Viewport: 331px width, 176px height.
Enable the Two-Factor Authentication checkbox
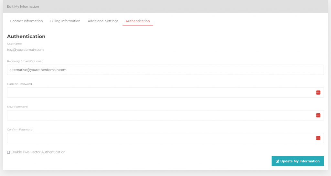pos(8,152)
